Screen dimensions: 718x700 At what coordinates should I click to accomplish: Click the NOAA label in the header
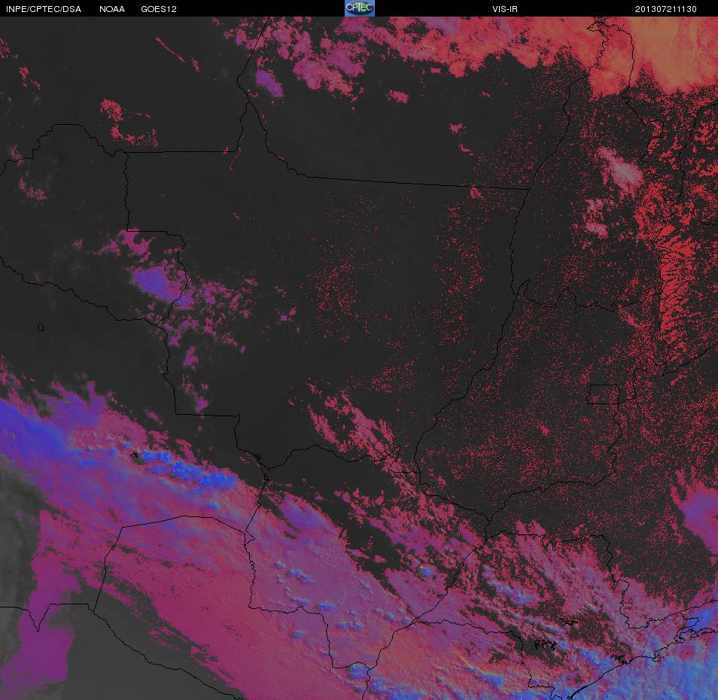point(112,9)
